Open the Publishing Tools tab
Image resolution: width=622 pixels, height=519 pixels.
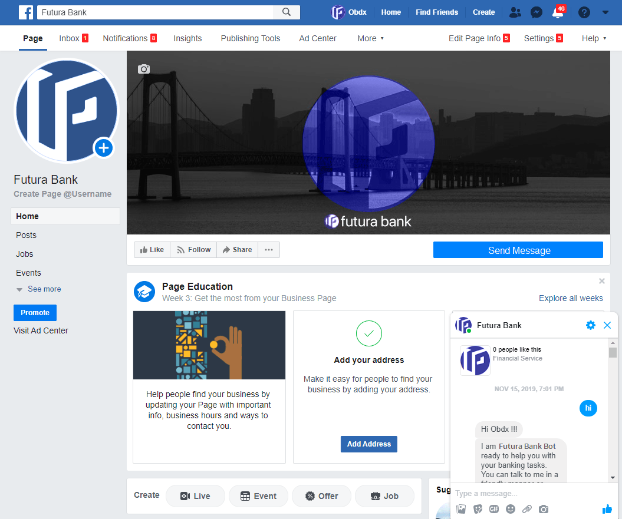(x=251, y=38)
